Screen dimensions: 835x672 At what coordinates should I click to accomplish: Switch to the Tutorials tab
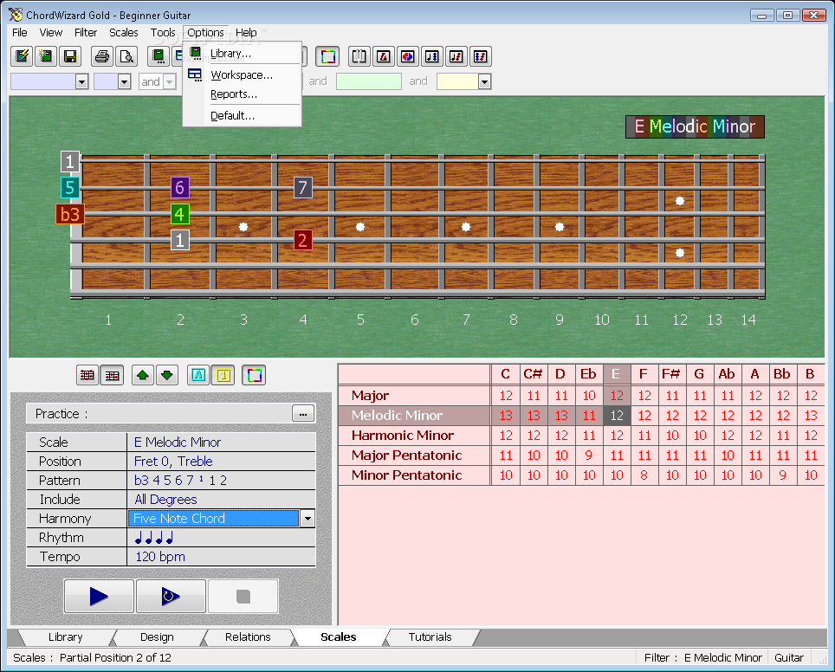[430, 636]
